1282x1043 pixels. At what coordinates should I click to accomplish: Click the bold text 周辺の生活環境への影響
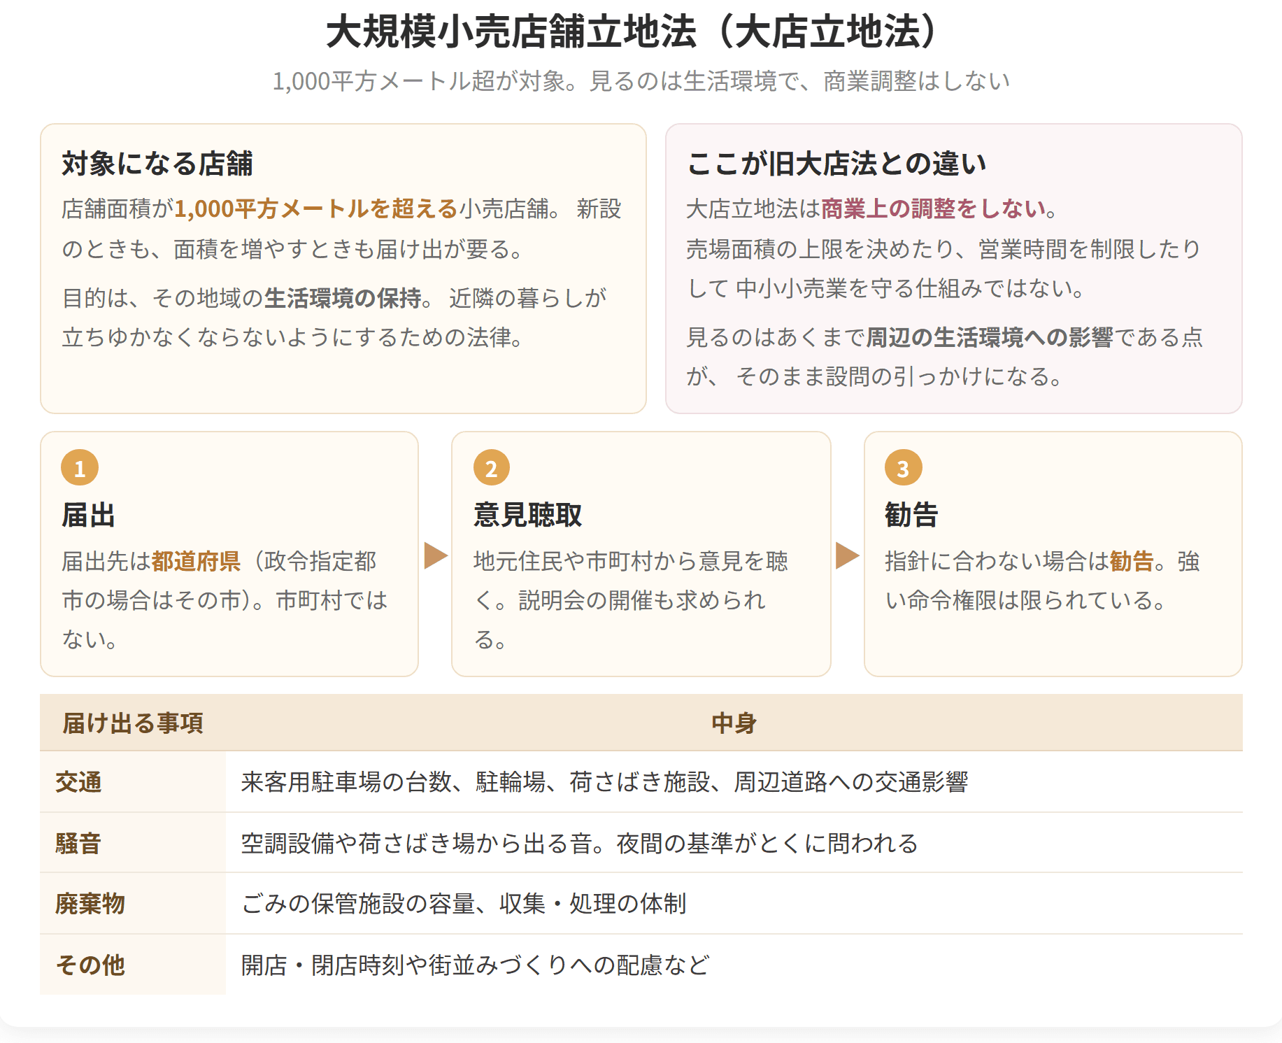click(990, 338)
